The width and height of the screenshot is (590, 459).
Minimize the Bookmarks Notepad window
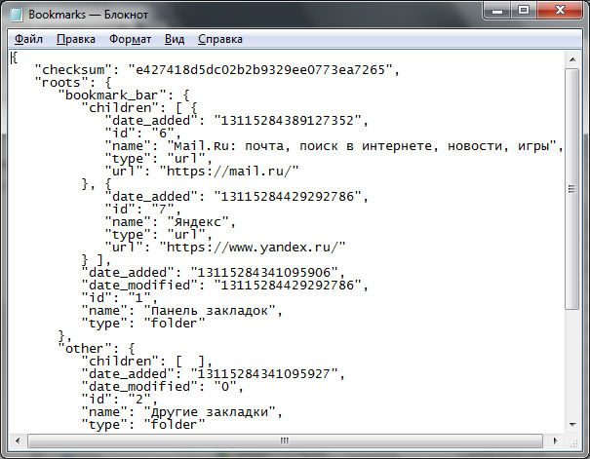[497, 11]
